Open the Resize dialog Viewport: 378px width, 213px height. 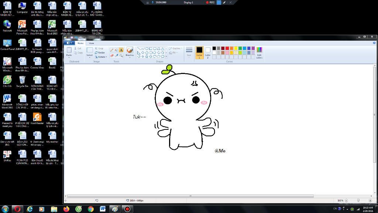tap(100, 53)
